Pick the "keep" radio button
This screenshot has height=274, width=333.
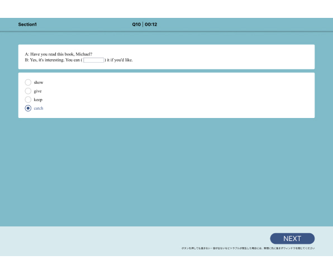[28, 100]
